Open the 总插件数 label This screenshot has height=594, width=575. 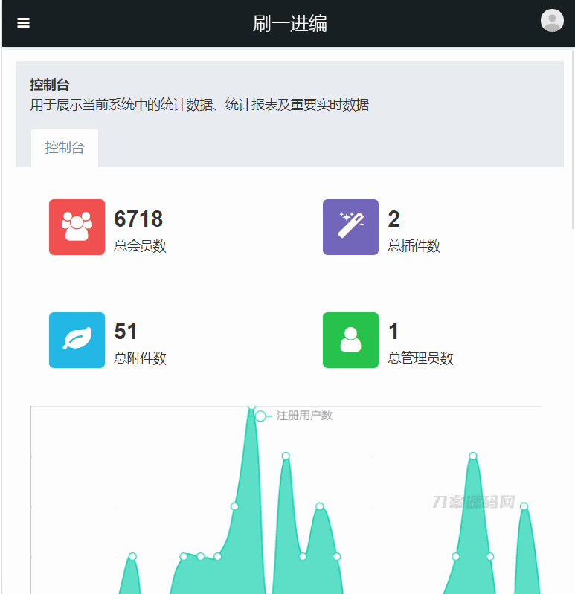[414, 246]
